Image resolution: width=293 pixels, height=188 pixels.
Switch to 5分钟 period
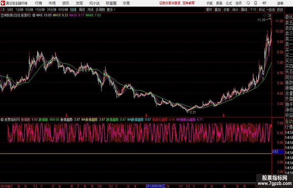click(x=29, y=10)
